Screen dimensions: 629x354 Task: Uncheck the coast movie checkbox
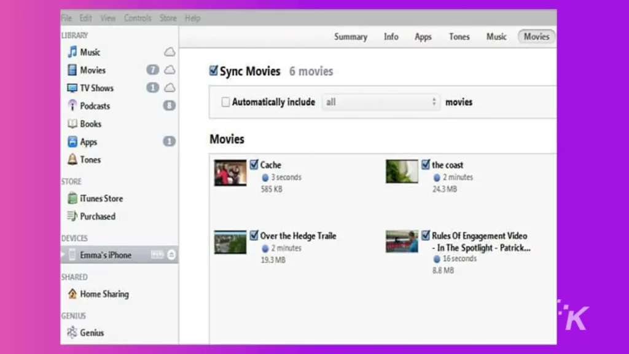pyautogui.click(x=426, y=165)
